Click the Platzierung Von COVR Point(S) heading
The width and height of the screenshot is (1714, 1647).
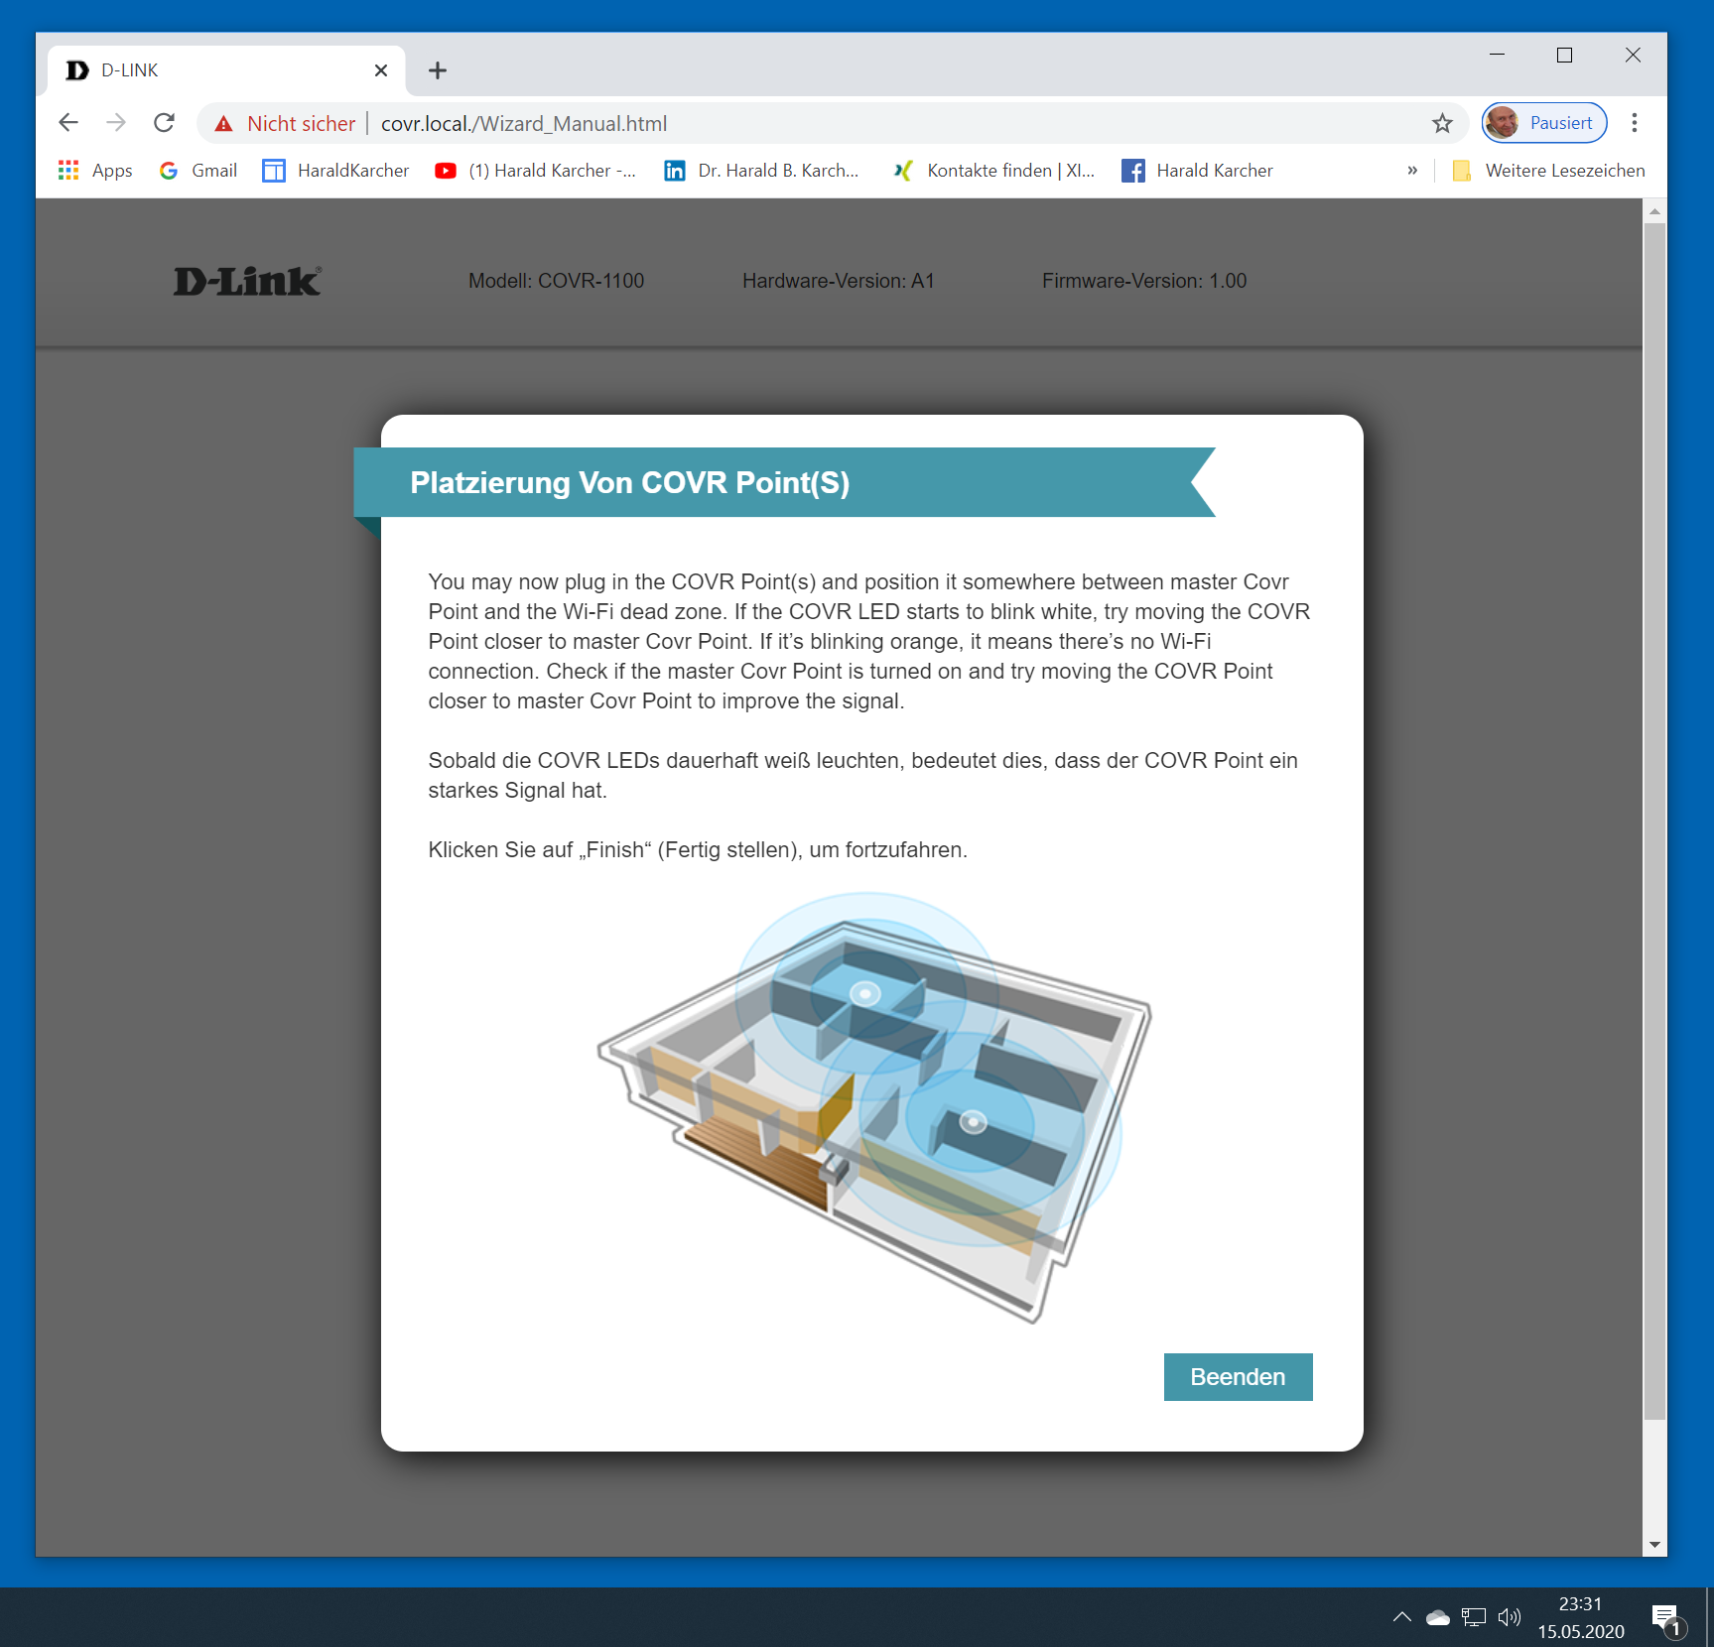tap(630, 482)
